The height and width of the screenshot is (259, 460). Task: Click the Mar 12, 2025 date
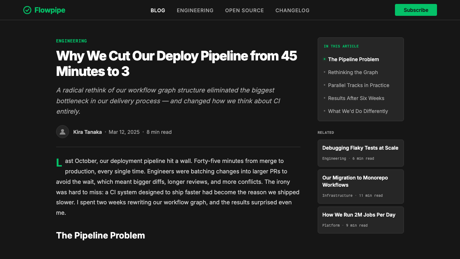click(124, 132)
